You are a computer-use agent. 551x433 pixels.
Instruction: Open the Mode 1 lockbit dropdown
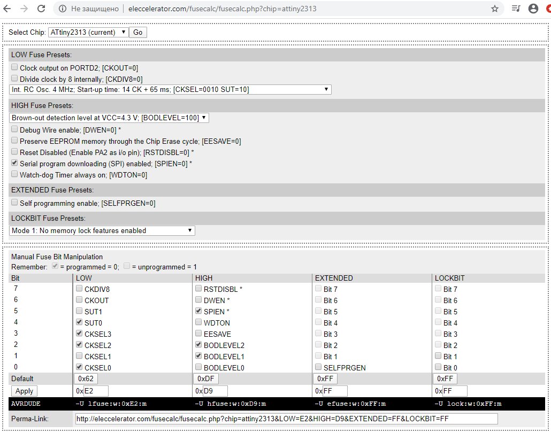102,231
